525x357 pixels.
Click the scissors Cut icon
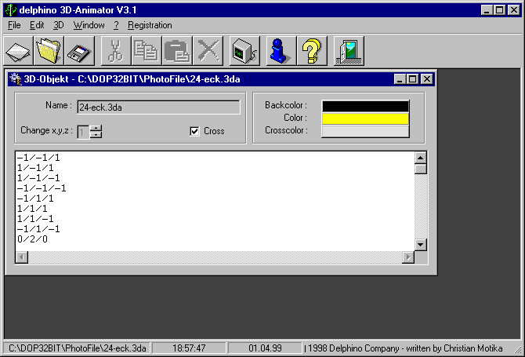click(x=116, y=51)
